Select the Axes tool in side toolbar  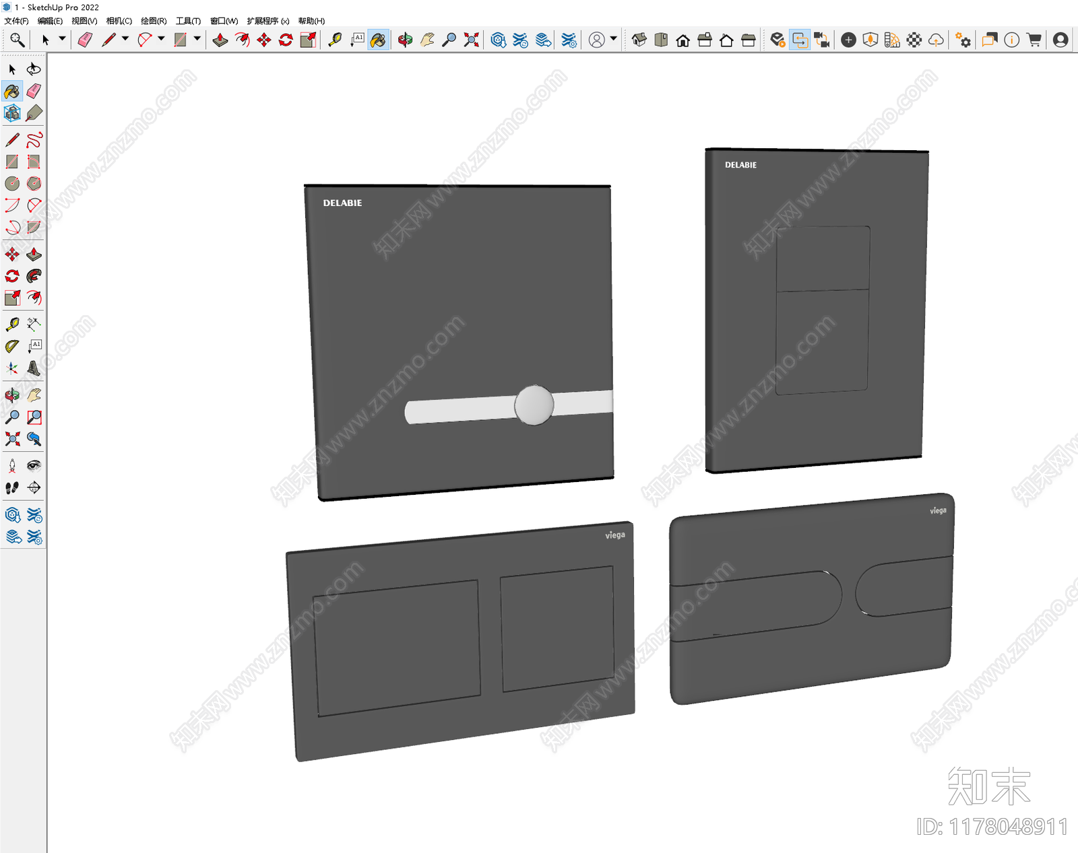(x=12, y=368)
